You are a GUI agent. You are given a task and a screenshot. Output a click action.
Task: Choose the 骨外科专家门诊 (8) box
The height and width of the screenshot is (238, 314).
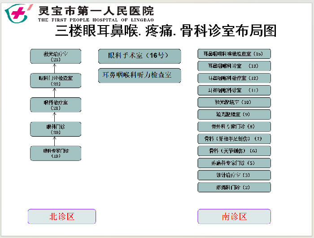pyautogui.click(x=234, y=127)
